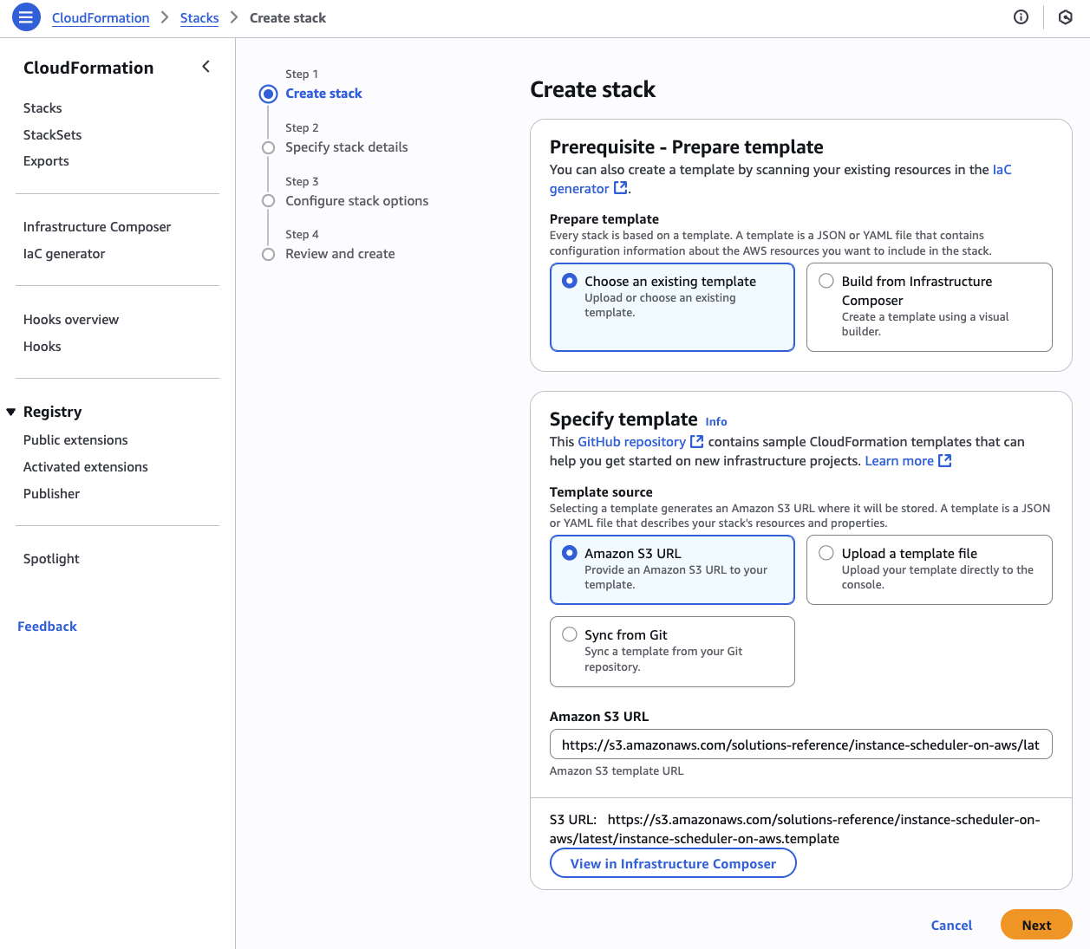Click Stacks breadcrumb link
The image size is (1090, 949).
[x=199, y=18]
